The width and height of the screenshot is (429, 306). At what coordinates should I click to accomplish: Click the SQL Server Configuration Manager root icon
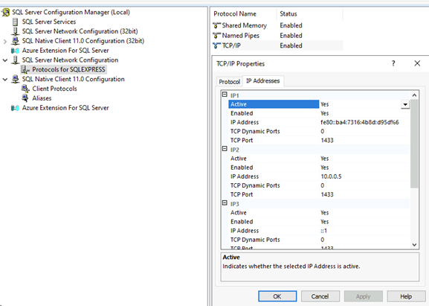[6, 13]
